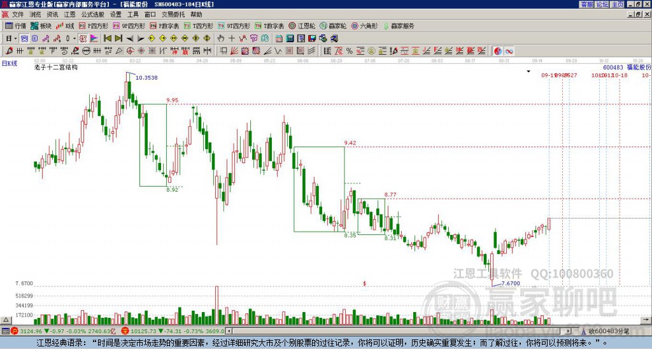
Task: Open the 赢家轮 wheel tool
Action: tap(333, 25)
